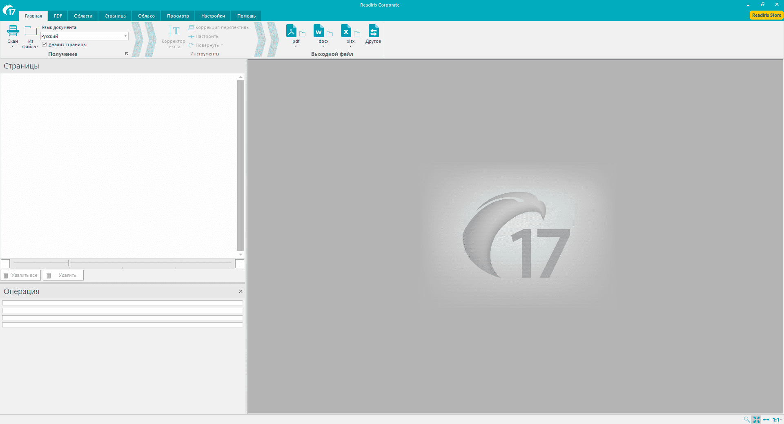Switch to the Области tab
The image size is (784, 424).
pos(83,16)
